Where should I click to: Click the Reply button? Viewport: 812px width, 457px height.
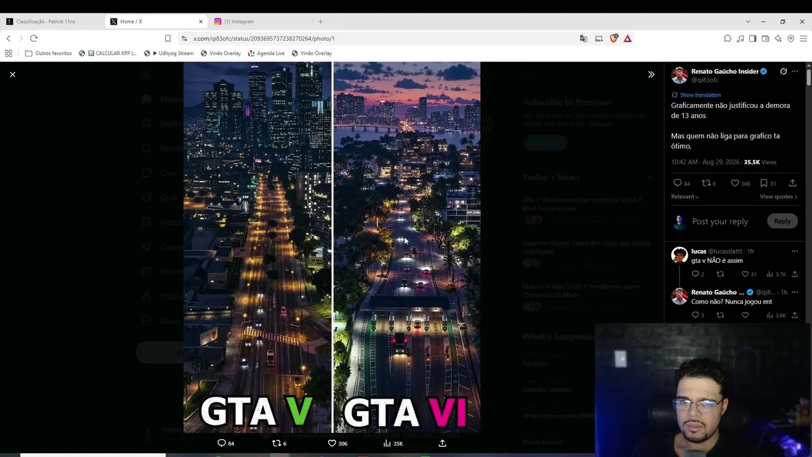pos(782,221)
